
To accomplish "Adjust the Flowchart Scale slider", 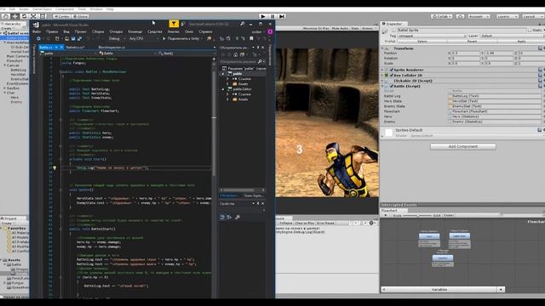I will 417,215.
